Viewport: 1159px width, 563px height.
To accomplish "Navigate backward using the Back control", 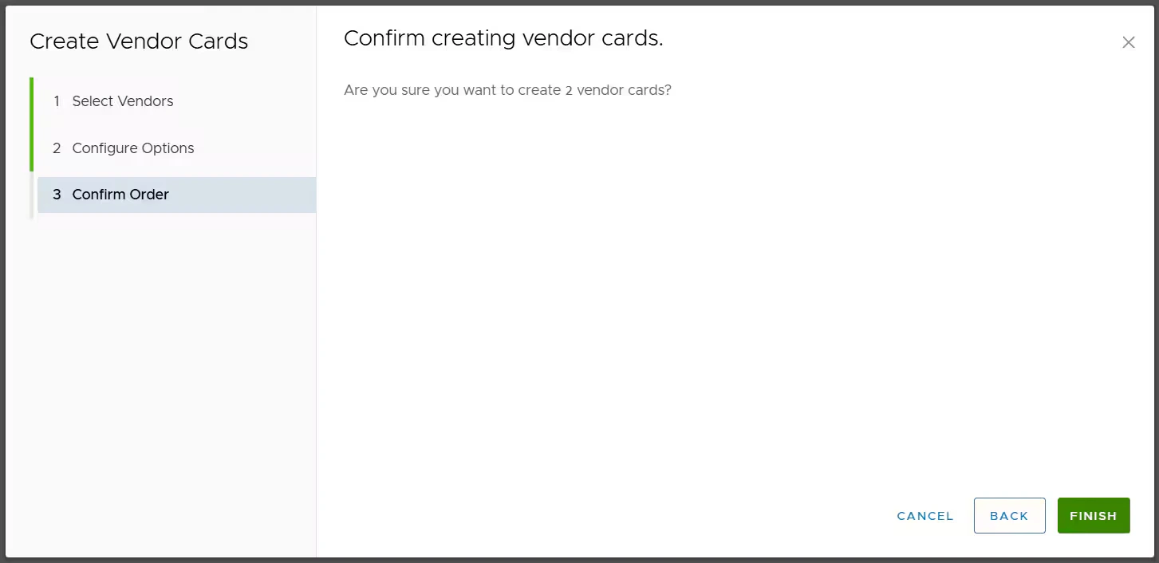I will (x=1009, y=515).
